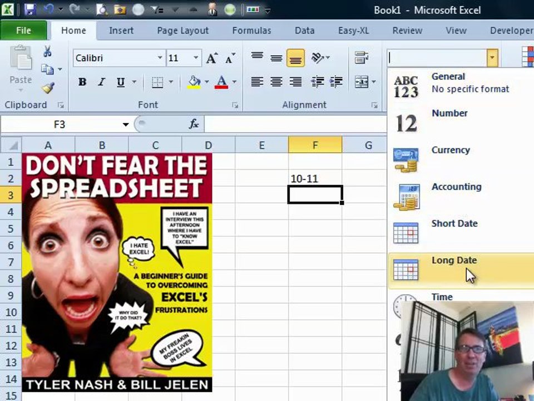Toggle the highlighted Bottom Align button

(295, 57)
